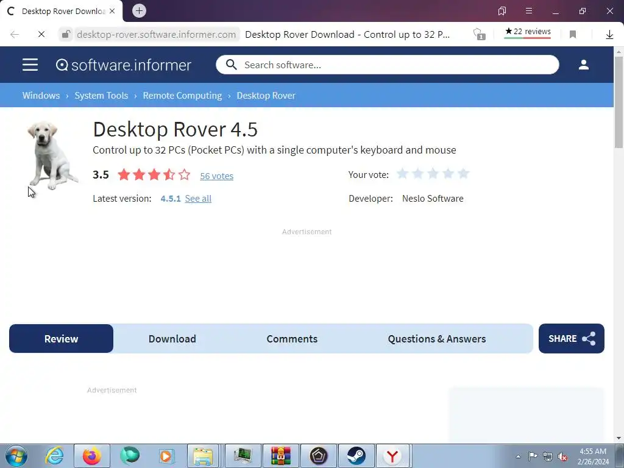The height and width of the screenshot is (468, 624).
Task: Launch Internet Explorer from taskbar
Action: pyautogui.click(x=54, y=456)
